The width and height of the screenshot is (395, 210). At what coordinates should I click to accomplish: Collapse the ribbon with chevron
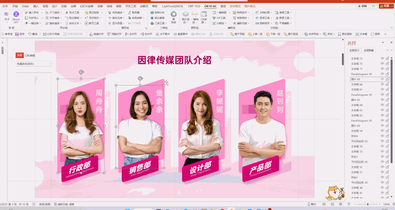(x=392, y=28)
